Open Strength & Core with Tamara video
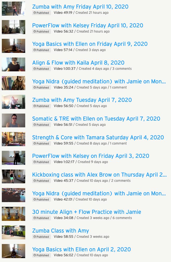171x262 pixels. click(x=98, y=138)
